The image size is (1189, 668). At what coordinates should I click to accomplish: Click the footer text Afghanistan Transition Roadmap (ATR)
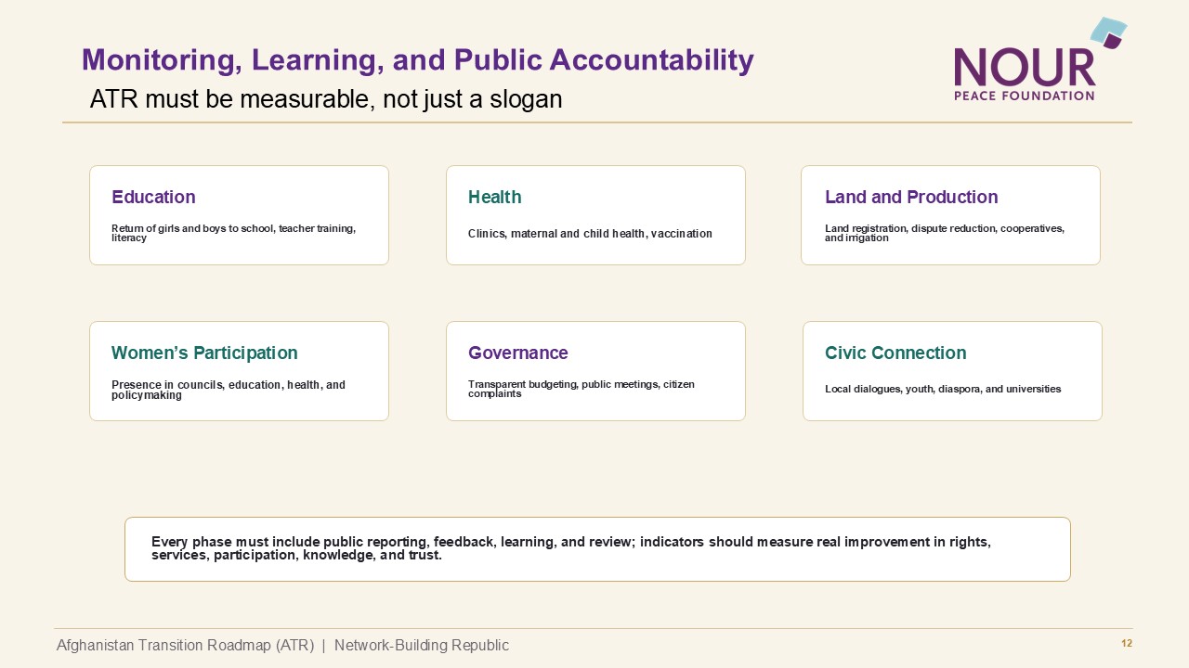pyautogui.click(x=185, y=646)
